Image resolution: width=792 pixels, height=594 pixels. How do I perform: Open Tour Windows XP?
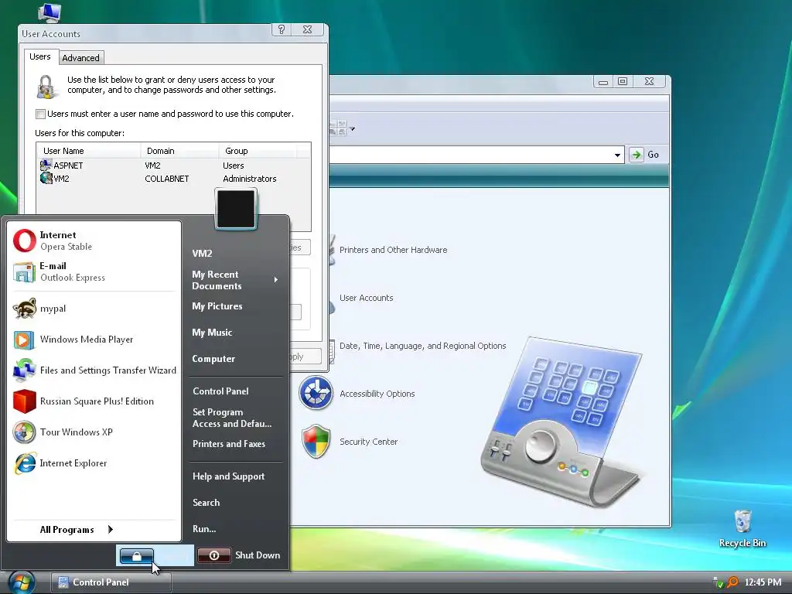click(94, 432)
